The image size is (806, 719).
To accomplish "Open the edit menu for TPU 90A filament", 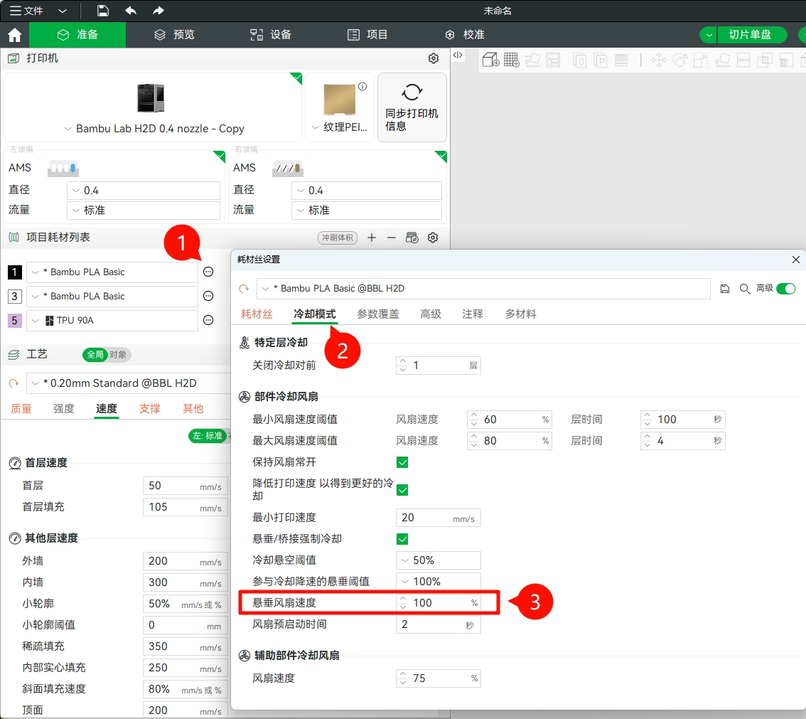I will (x=208, y=321).
